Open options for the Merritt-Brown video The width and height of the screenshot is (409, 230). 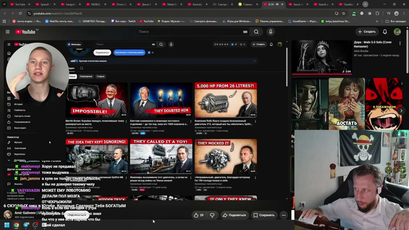click(126, 121)
